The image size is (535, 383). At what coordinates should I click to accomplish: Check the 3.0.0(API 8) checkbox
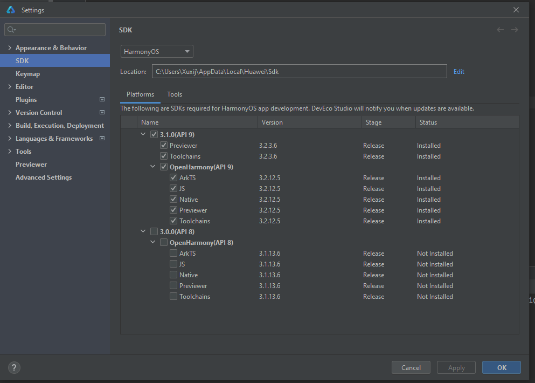(x=154, y=231)
